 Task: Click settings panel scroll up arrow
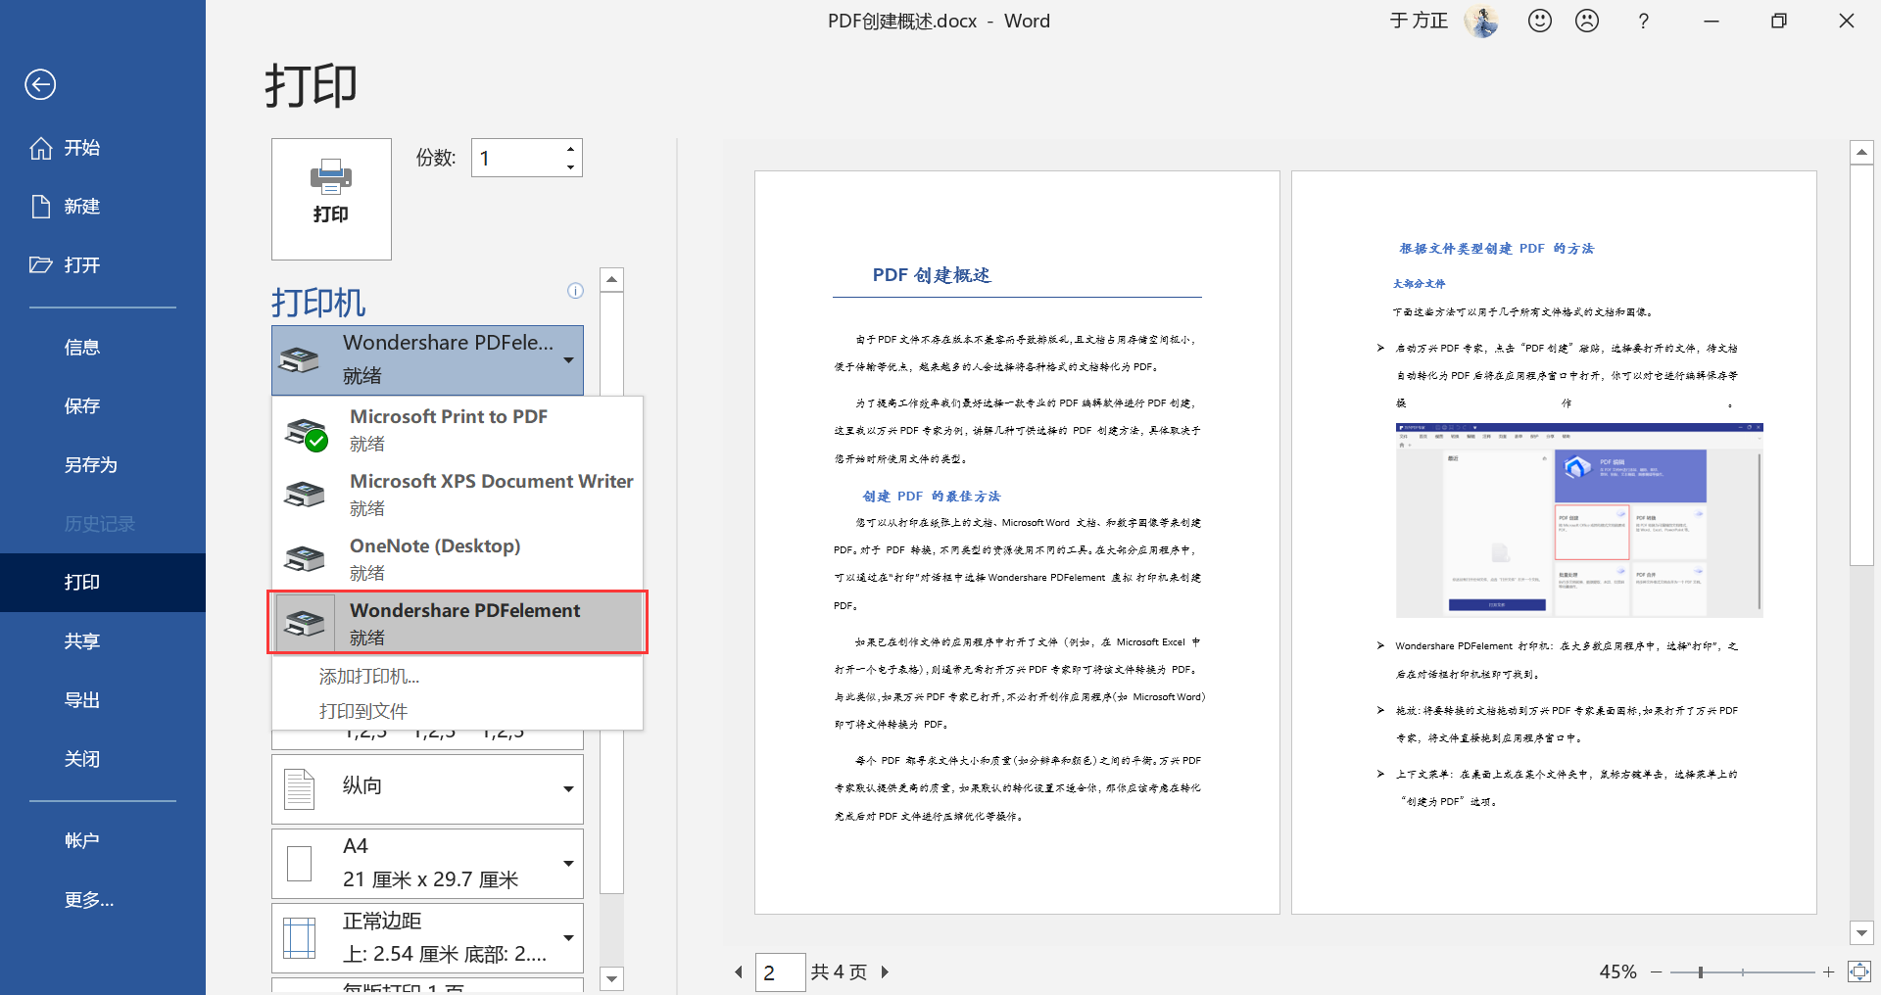(611, 280)
